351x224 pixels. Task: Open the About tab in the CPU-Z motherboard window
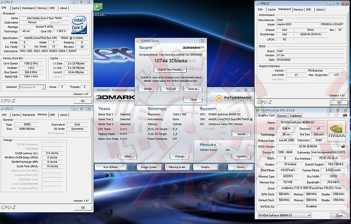320,10
